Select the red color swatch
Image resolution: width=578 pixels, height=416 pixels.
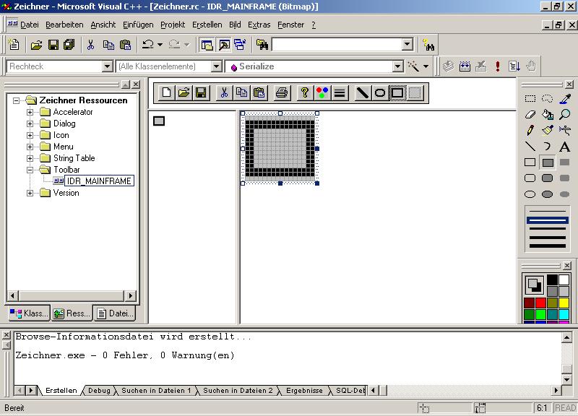tap(540, 303)
